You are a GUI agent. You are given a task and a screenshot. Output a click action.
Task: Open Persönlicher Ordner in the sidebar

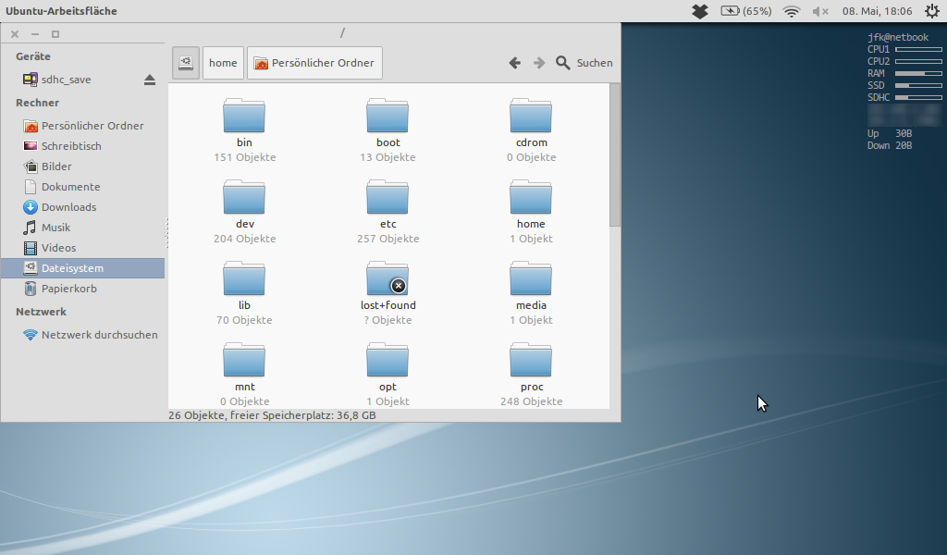click(x=83, y=126)
